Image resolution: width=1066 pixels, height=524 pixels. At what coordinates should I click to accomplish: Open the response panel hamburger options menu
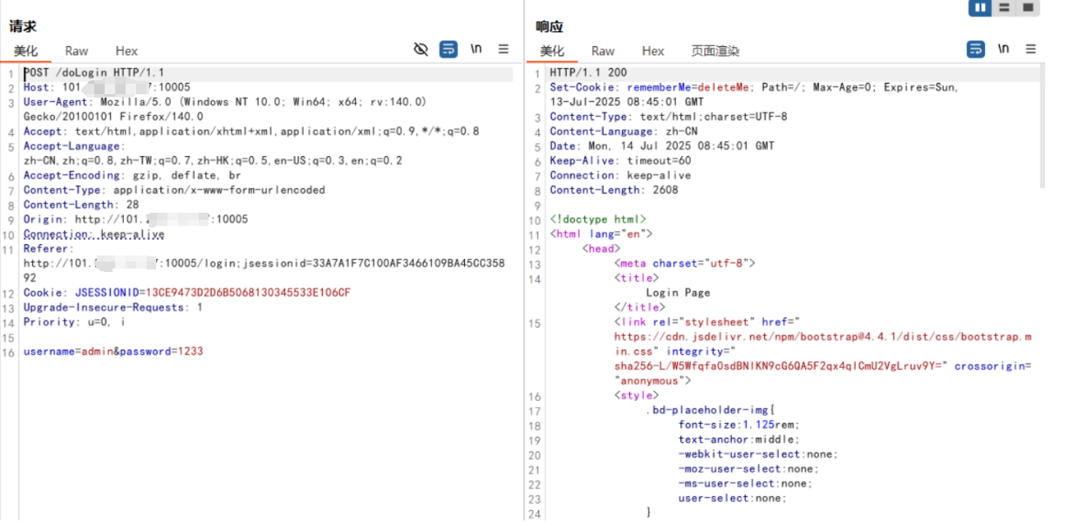(1031, 50)
